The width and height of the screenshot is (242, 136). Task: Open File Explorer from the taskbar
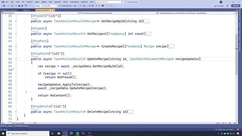point(59,133)
